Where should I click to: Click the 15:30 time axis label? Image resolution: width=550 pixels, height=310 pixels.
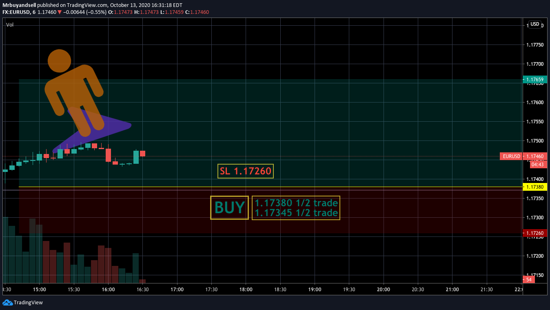[x=73, y=290]
